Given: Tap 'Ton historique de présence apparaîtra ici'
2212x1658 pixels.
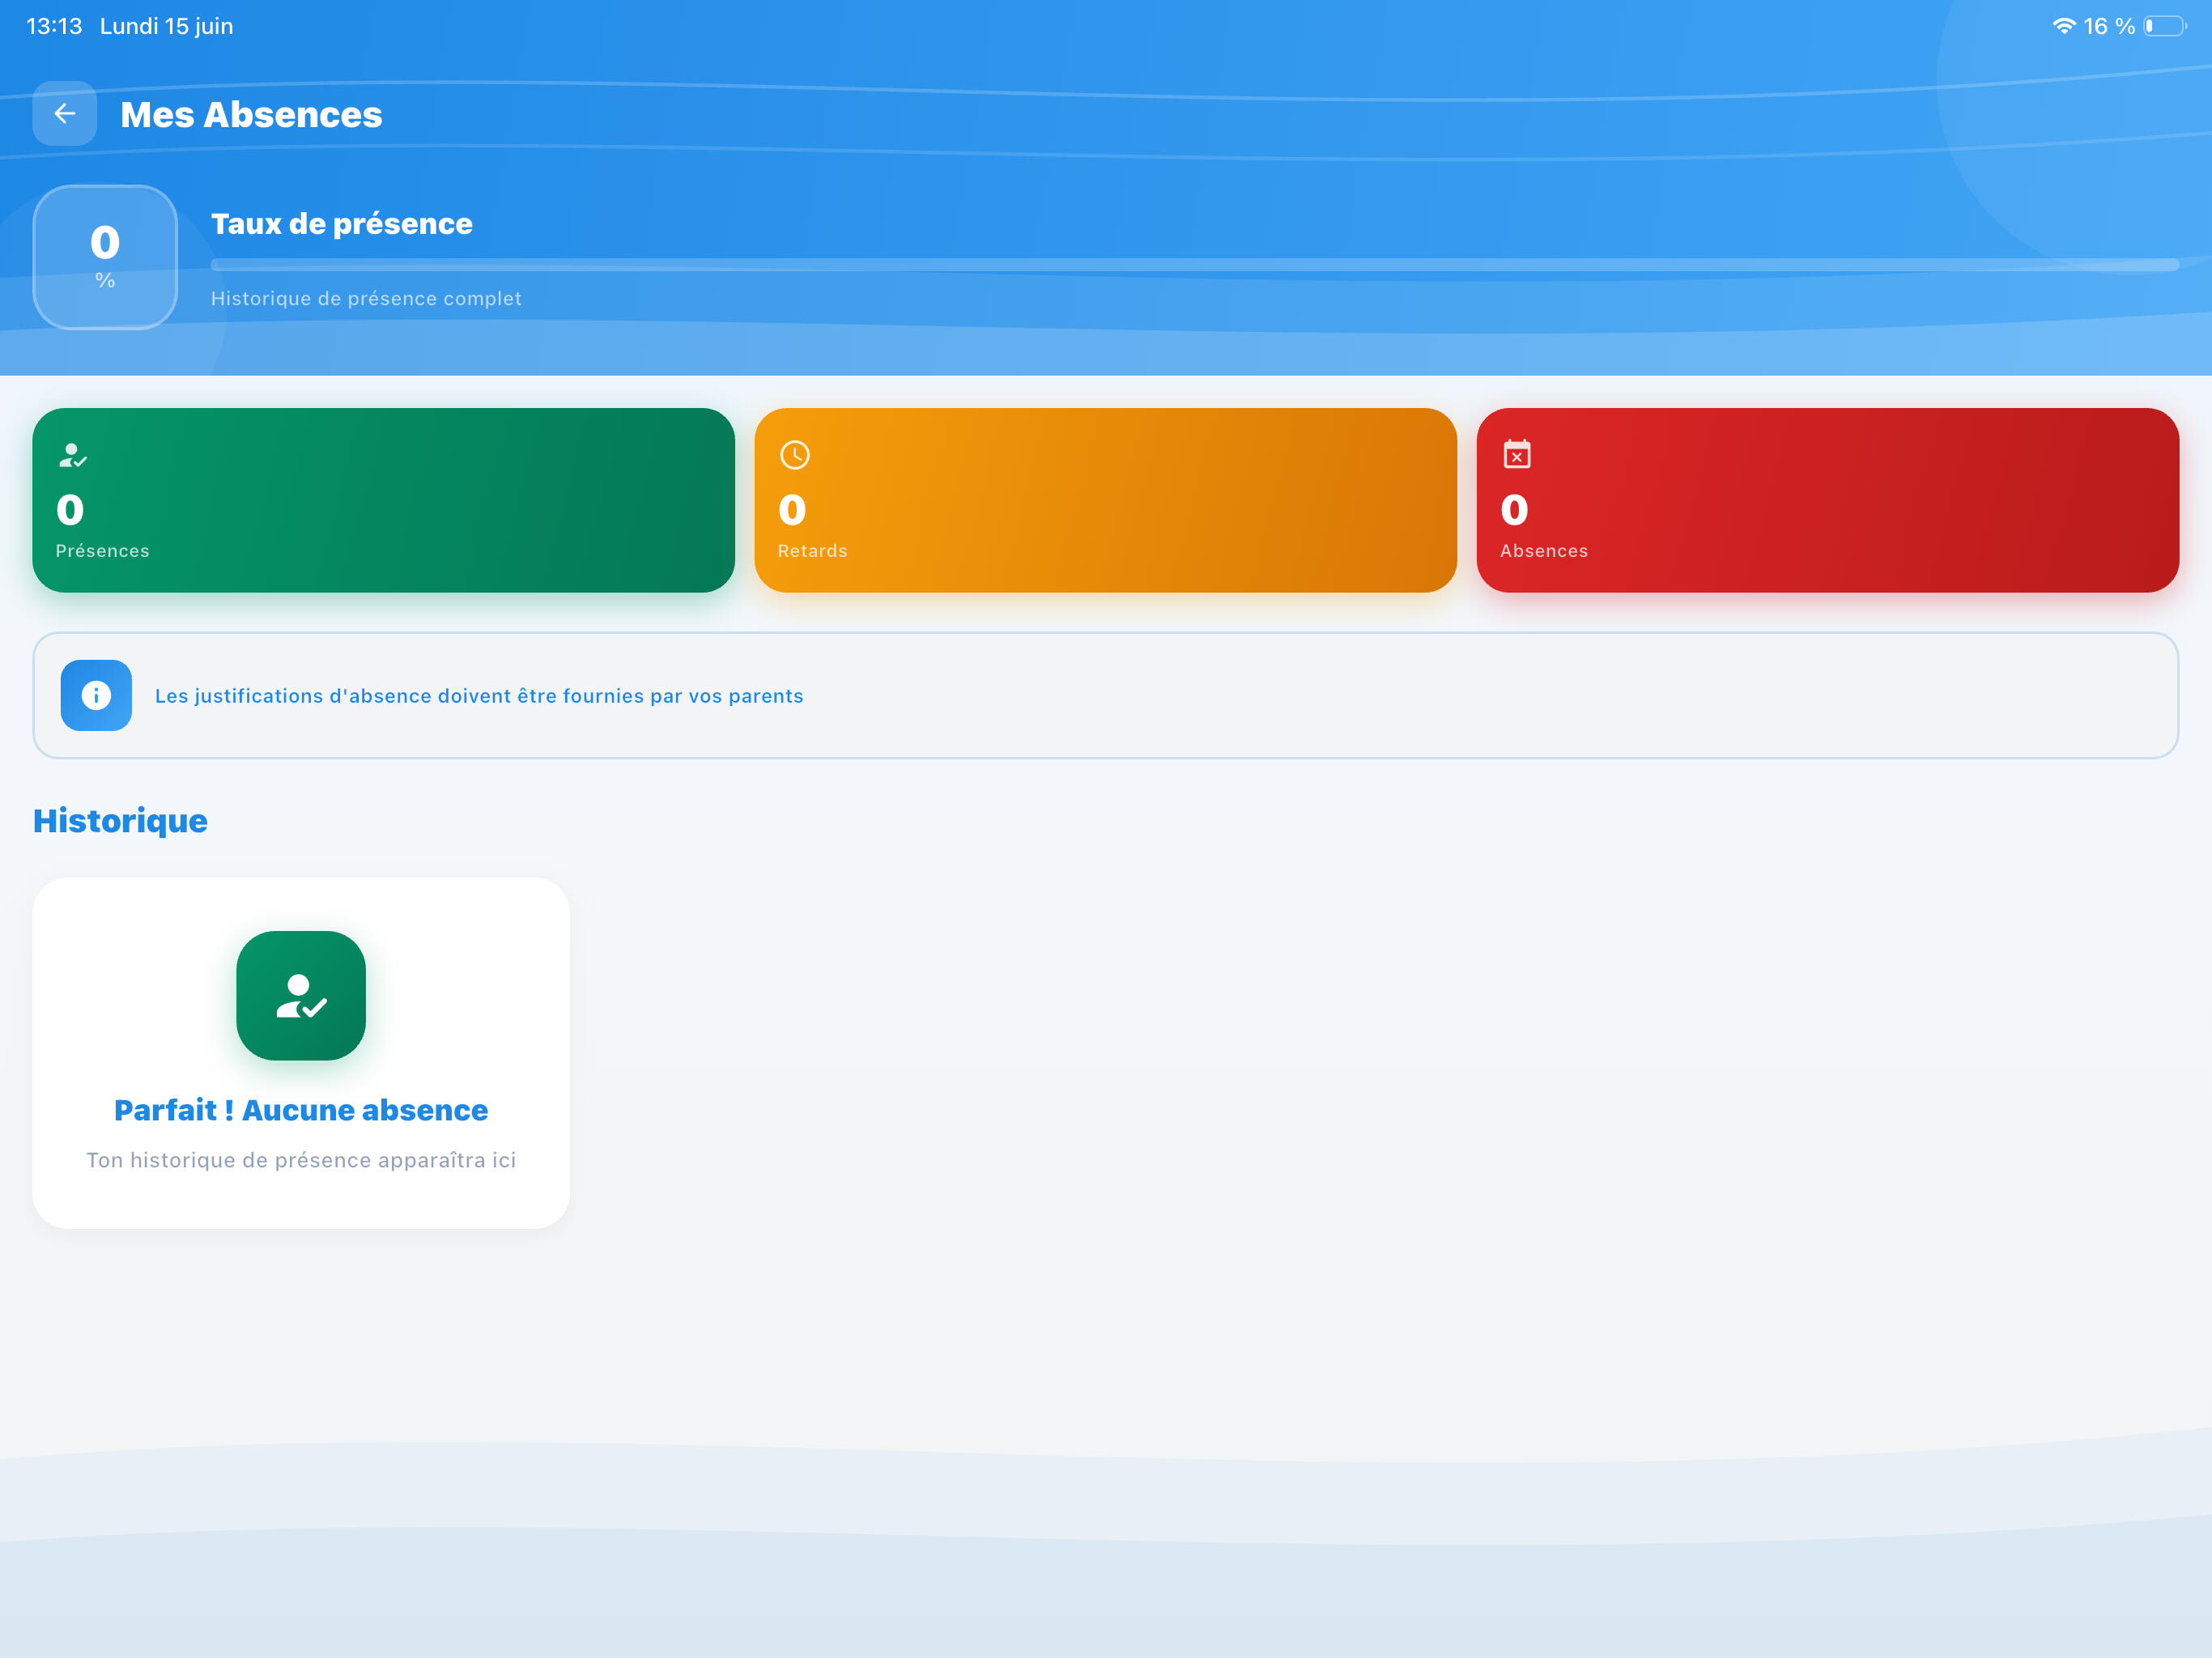Looking at the screenshot, I should 301,1160.
